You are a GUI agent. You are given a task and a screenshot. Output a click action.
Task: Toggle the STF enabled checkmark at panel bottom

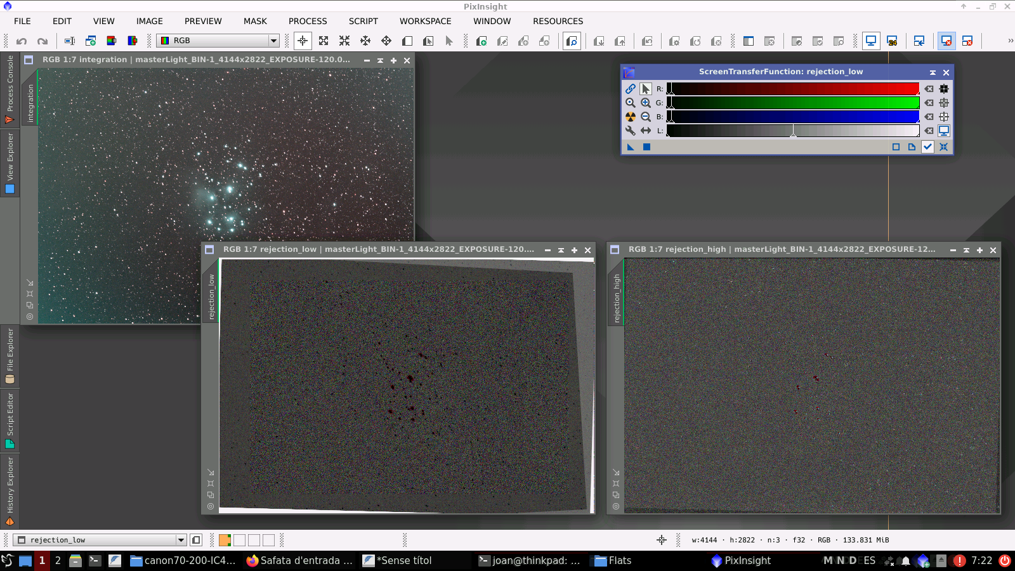(x=927, y=147)
